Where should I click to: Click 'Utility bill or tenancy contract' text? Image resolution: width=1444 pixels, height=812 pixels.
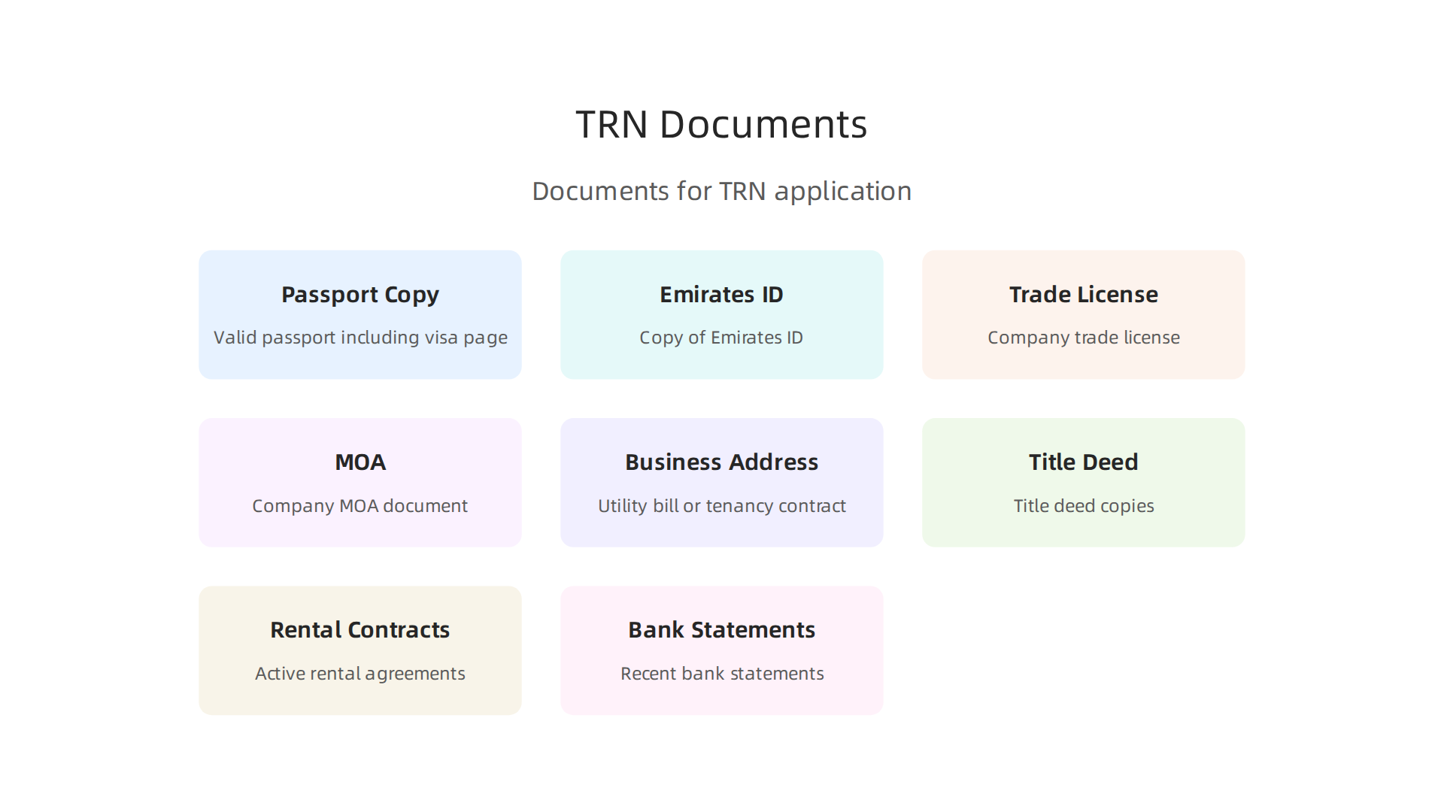[x=721, y=505]
